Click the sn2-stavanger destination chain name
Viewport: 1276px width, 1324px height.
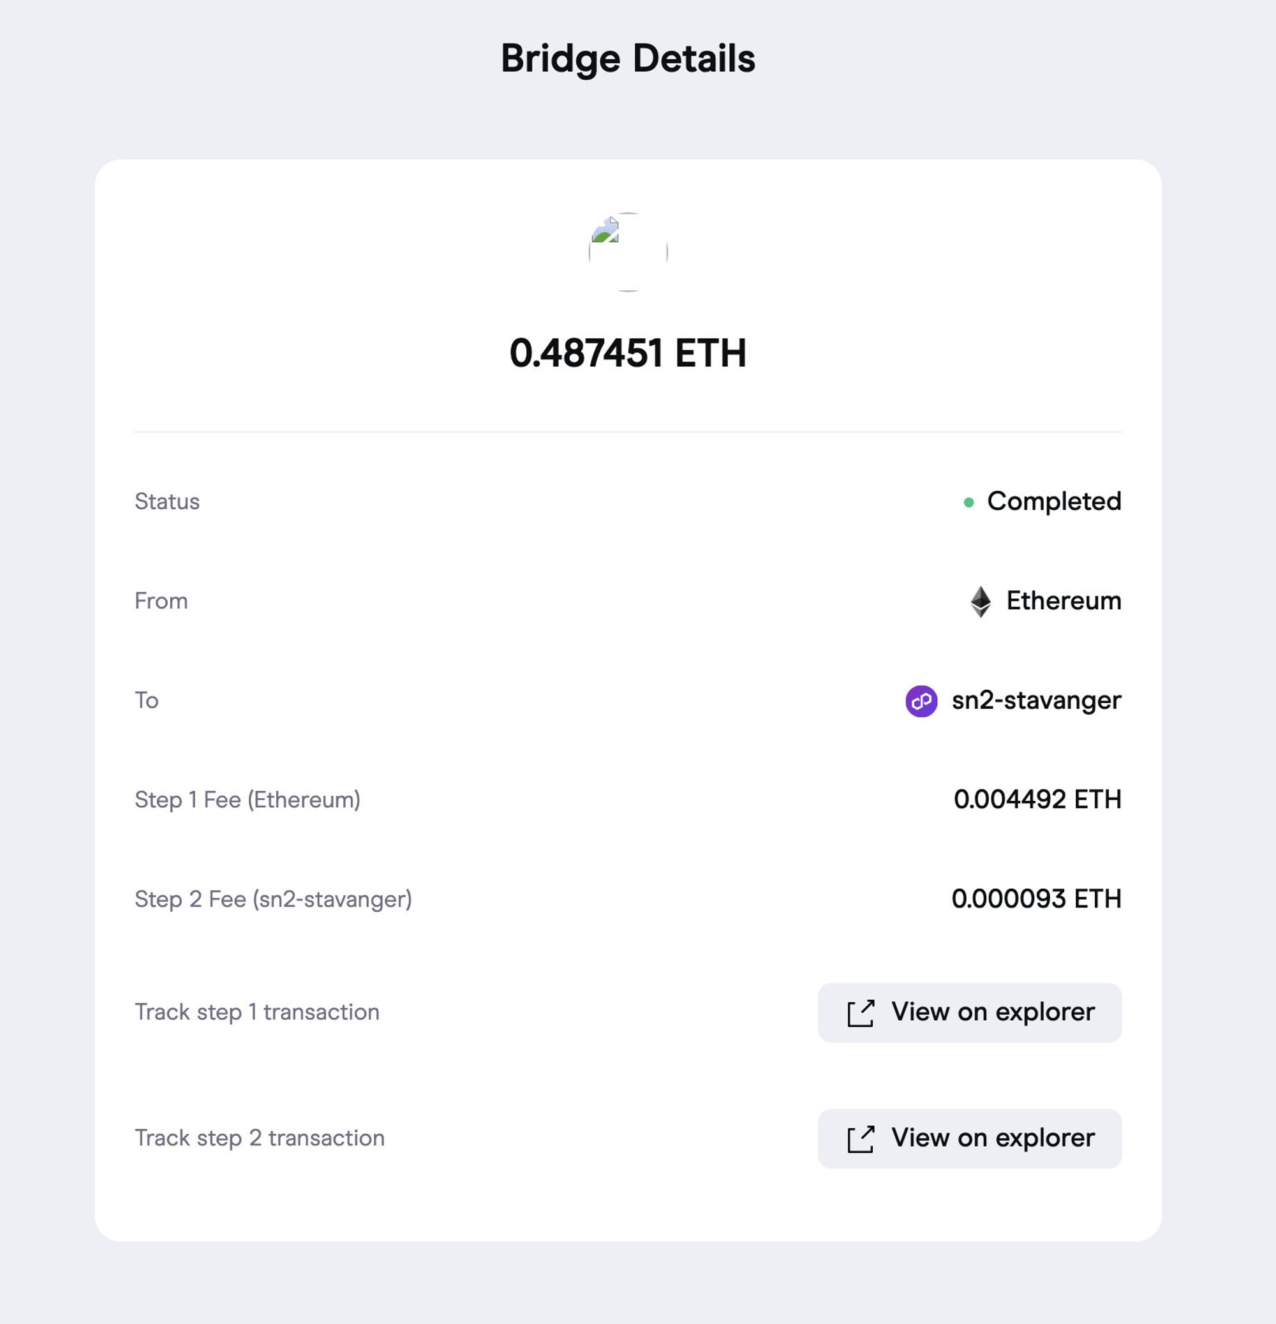pos(1036,701)
